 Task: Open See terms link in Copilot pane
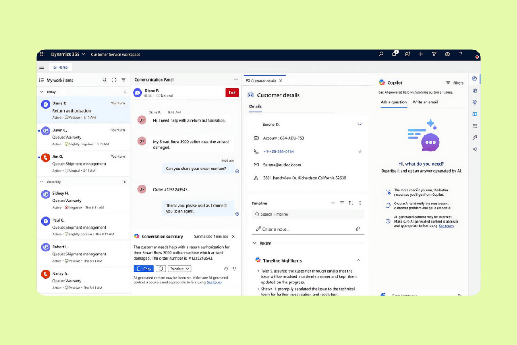click(x=446, y=226)
